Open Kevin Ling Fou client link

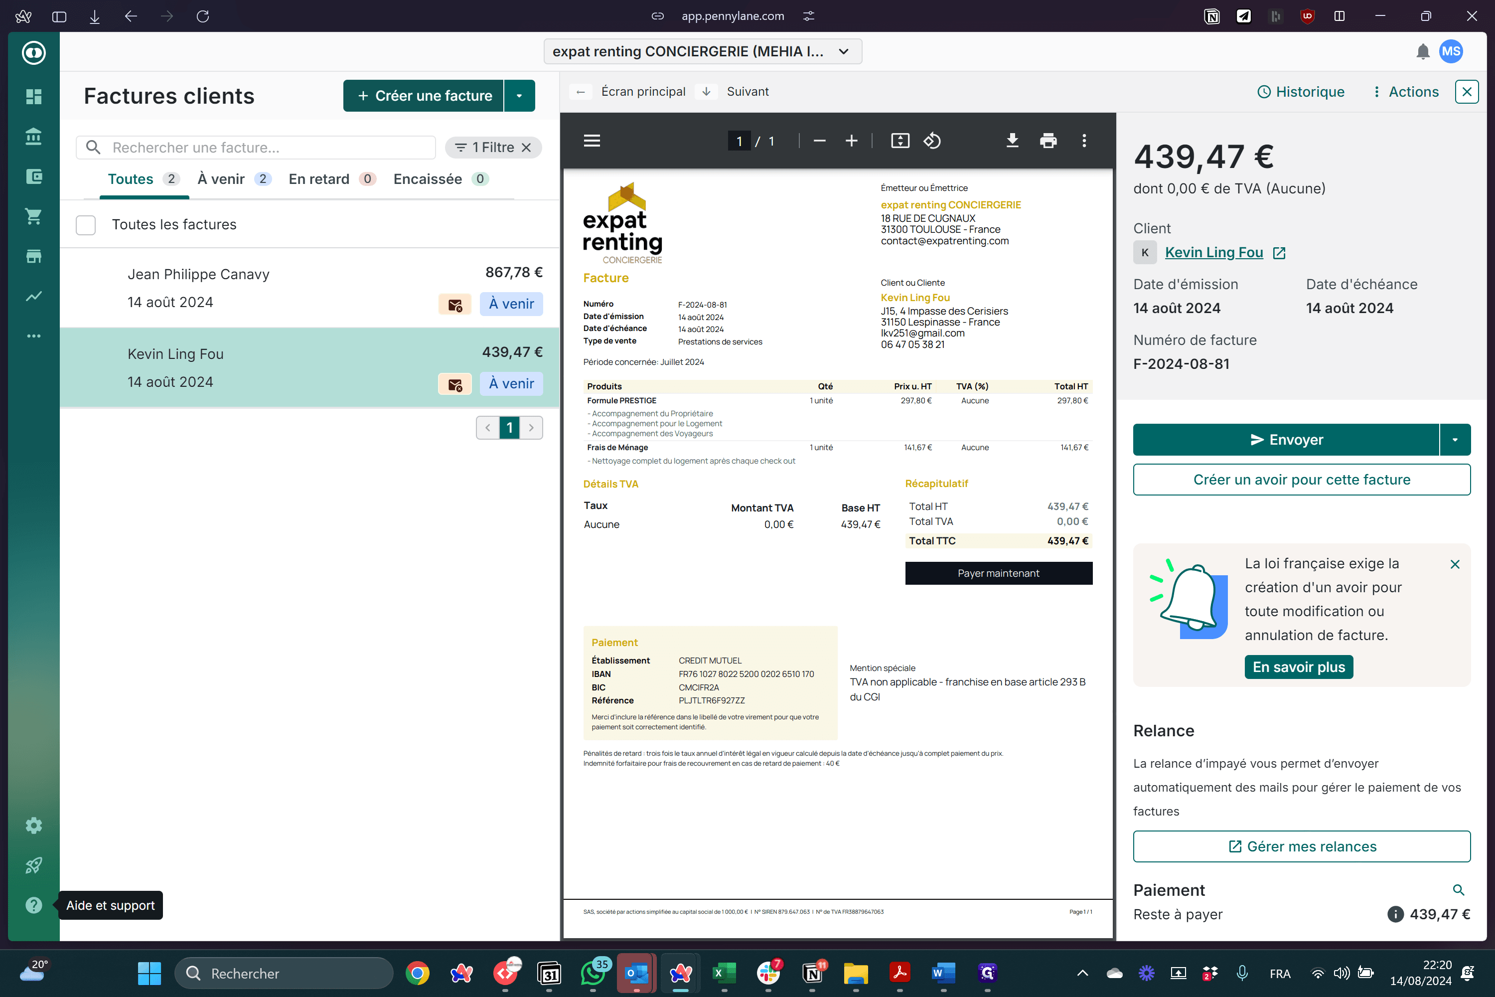click(x=1213, y=252)
